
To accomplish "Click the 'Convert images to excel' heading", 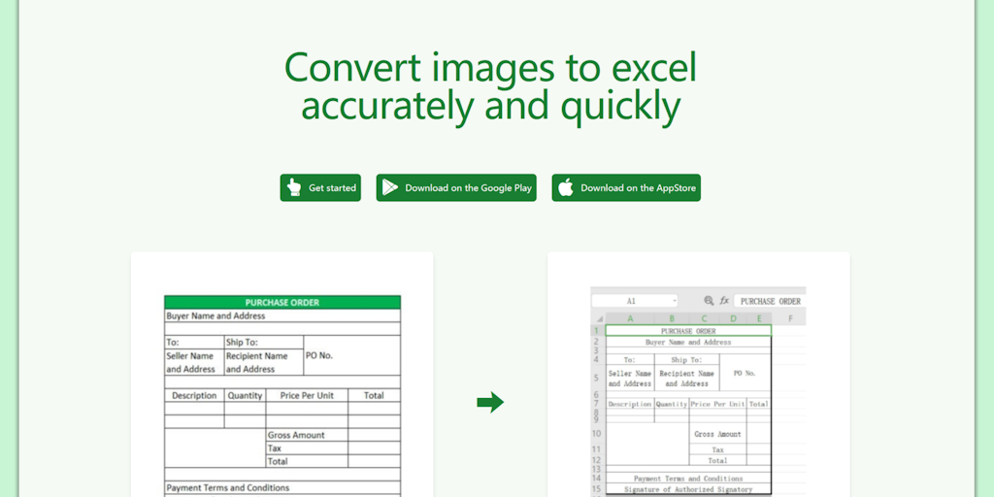I will coord(490,67).
